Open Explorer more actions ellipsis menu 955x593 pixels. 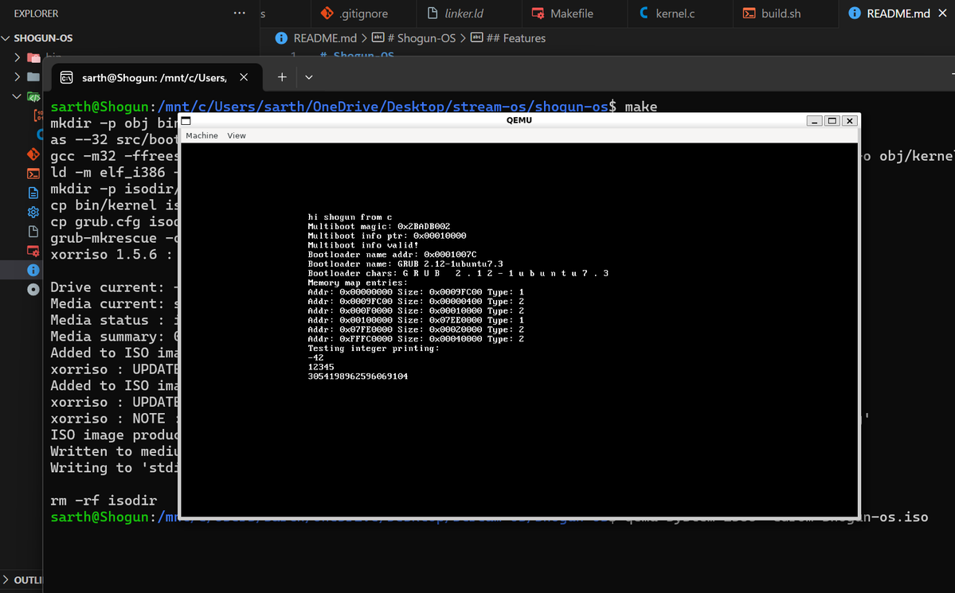pos(240,13)
